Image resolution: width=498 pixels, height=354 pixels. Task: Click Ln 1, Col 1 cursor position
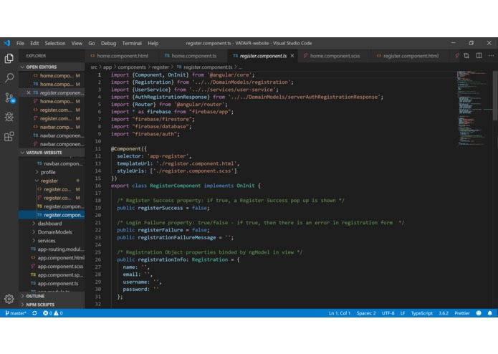pyautogui.click(x=339, y=313)
